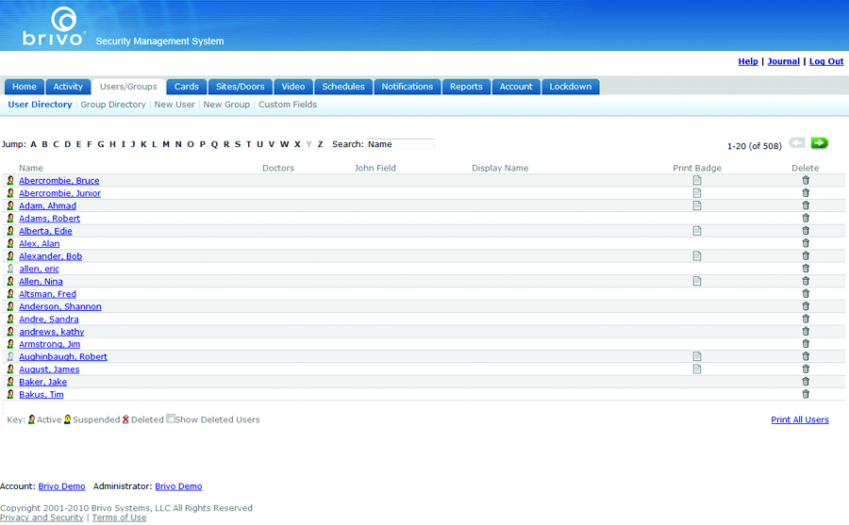Open Privacy and Security link
The image size is (849, 525).
click(x=42, y=517)
